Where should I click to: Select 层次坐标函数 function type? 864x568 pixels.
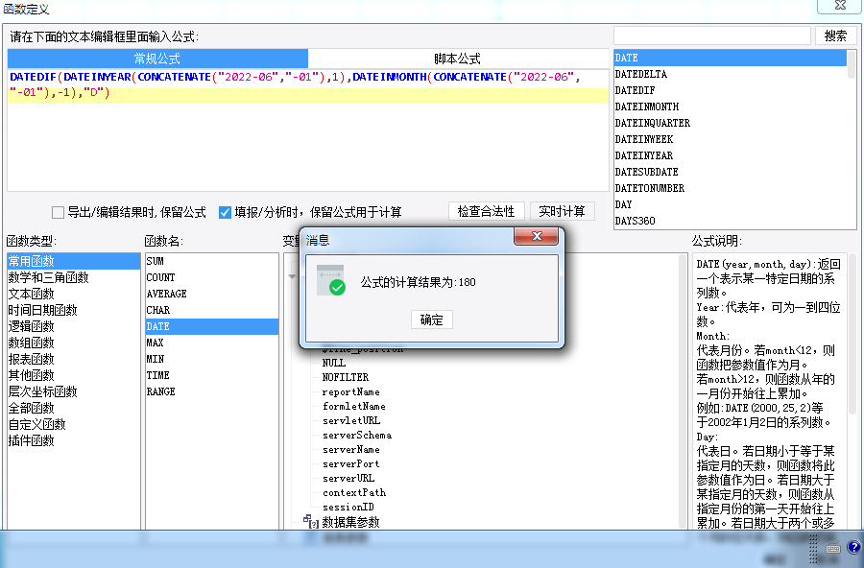[x=74, y=391]
